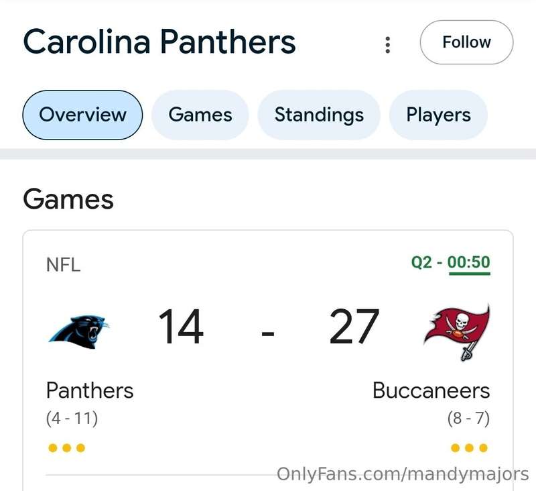Click the Follow button
The height and width of the screenshot is (491, 536).
point(466,42)
